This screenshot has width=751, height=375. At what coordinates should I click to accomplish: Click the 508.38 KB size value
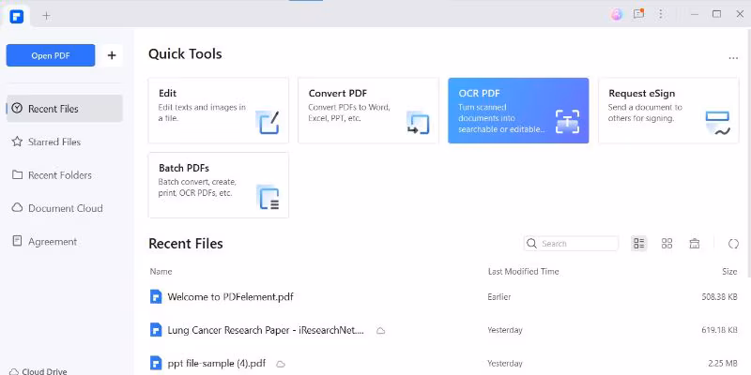719,296
